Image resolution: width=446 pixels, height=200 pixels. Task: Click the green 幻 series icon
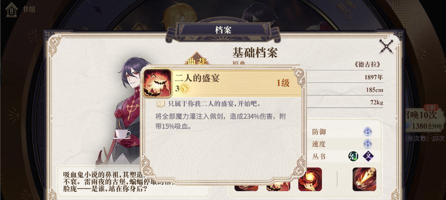pyautogui.click(x=353, y=156)
